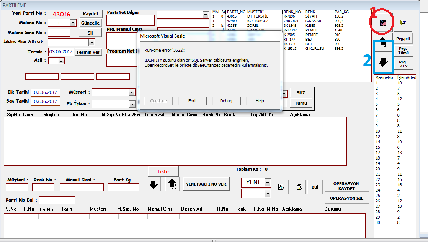Viewport: 428px width, 242px height.
Task: Click Debug in the Visual Basic dialog
Action: (x=226, y=101)
